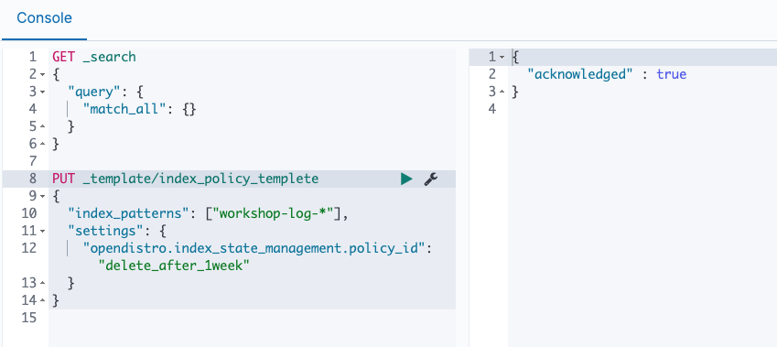777x347 pixels.
Task: Click the "GET _search" request line
Action: 94,57
